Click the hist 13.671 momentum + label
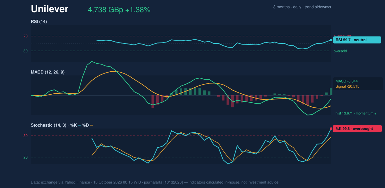The width and height of the screenshot is (385, 188). tap(356, 113)
